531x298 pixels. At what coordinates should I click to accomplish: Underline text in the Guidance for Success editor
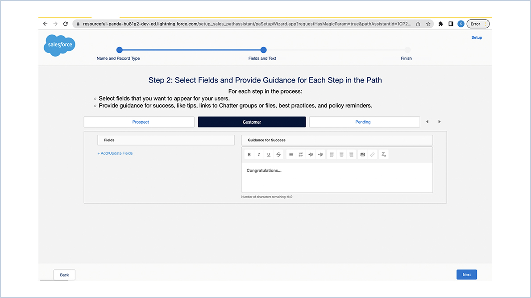coord(268,154)
